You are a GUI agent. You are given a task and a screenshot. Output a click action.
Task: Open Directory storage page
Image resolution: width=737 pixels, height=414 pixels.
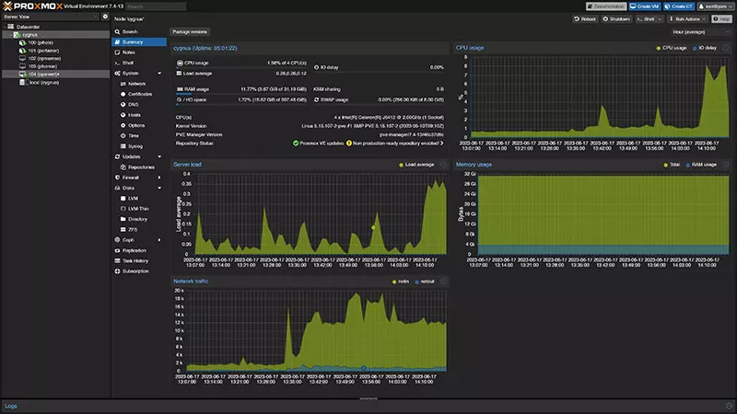[x=139, y=219]
